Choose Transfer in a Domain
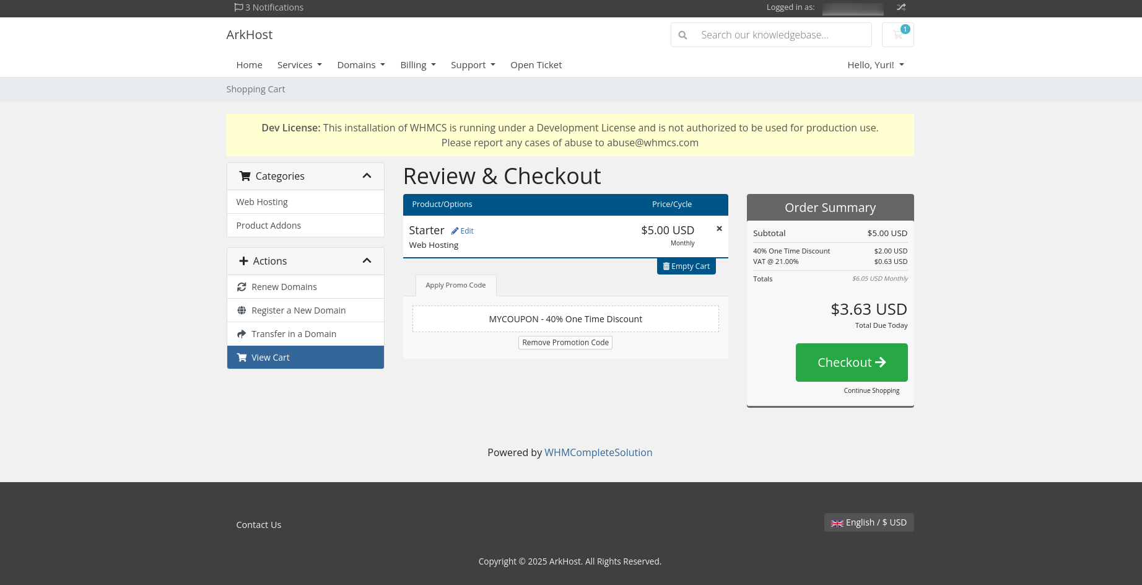Image resolution: width=1142 pixels, height=585 pixels. 294,334
